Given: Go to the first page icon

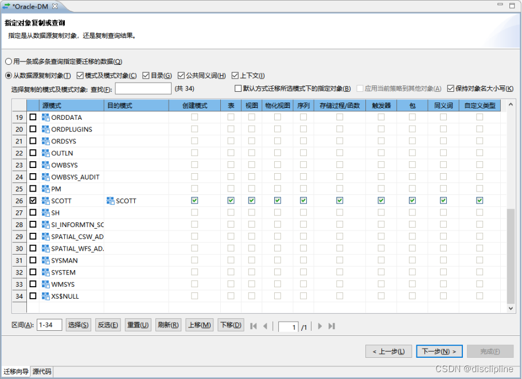Looking at the screenshot, I should pyautogui.click(x=254, y=326).
